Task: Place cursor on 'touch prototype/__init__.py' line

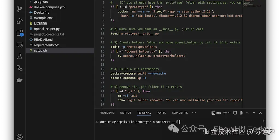Action: 135,34
